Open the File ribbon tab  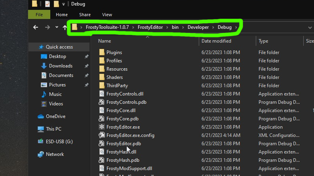tap(39, 15)
